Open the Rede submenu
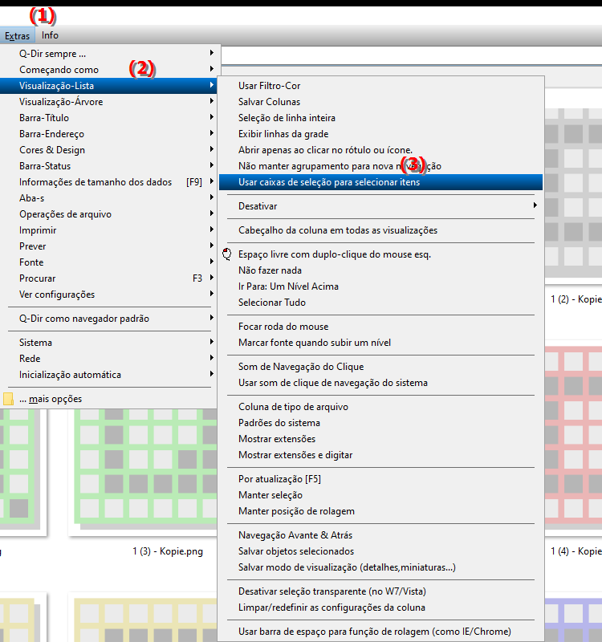The height and width of the screenshot is (642, 602). pos(108,359)
